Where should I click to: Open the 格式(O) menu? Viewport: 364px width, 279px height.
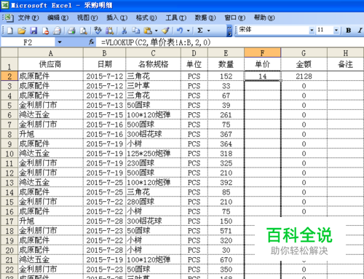click(x=146, y=17)
